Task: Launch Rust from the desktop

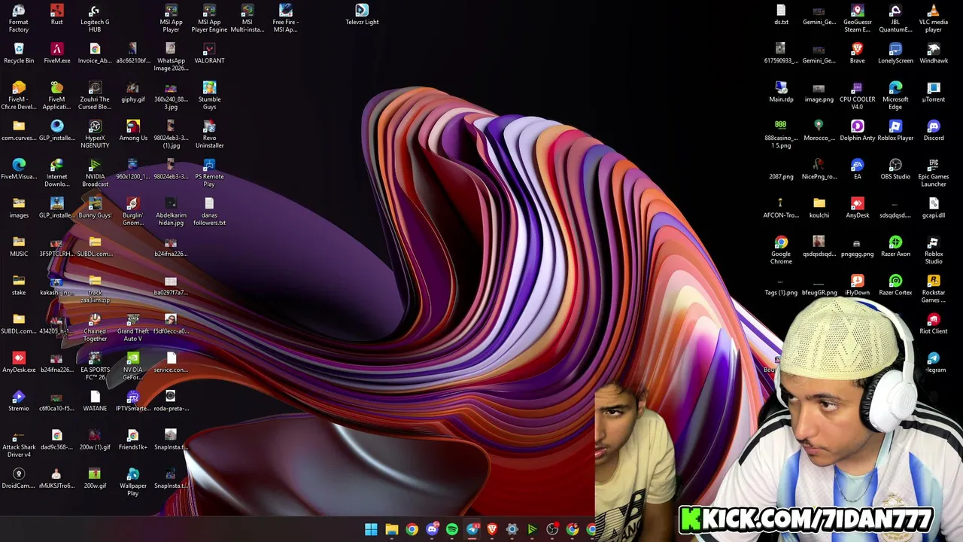Action: pyautogui.click(x=56, y=14)
